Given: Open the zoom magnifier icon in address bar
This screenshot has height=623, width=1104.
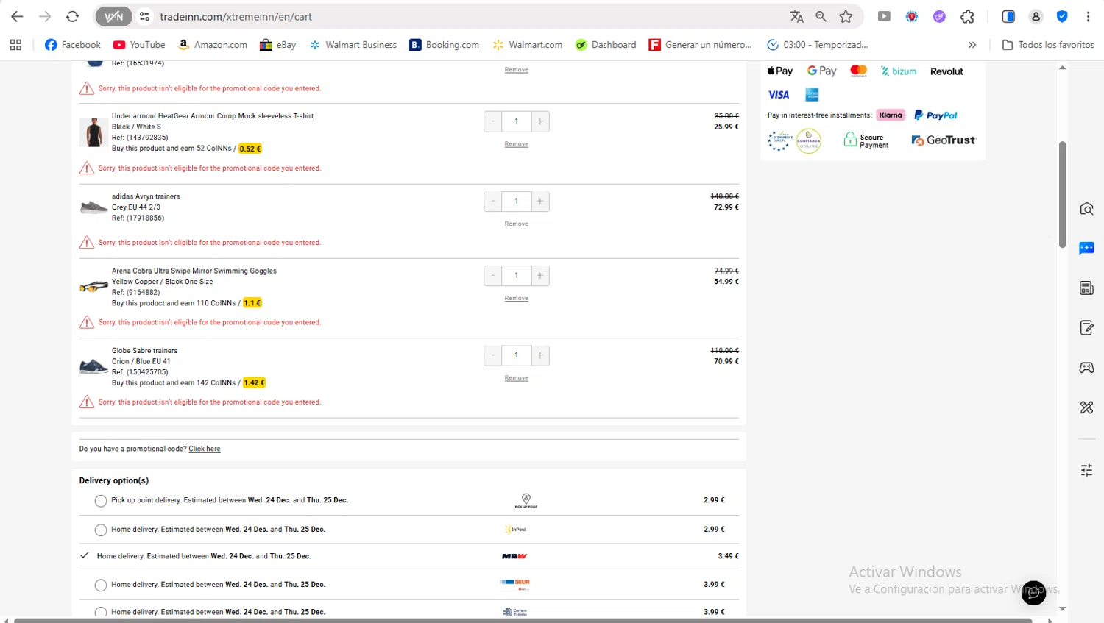Looking at the screenshot, I should click(x=821, y=16).
